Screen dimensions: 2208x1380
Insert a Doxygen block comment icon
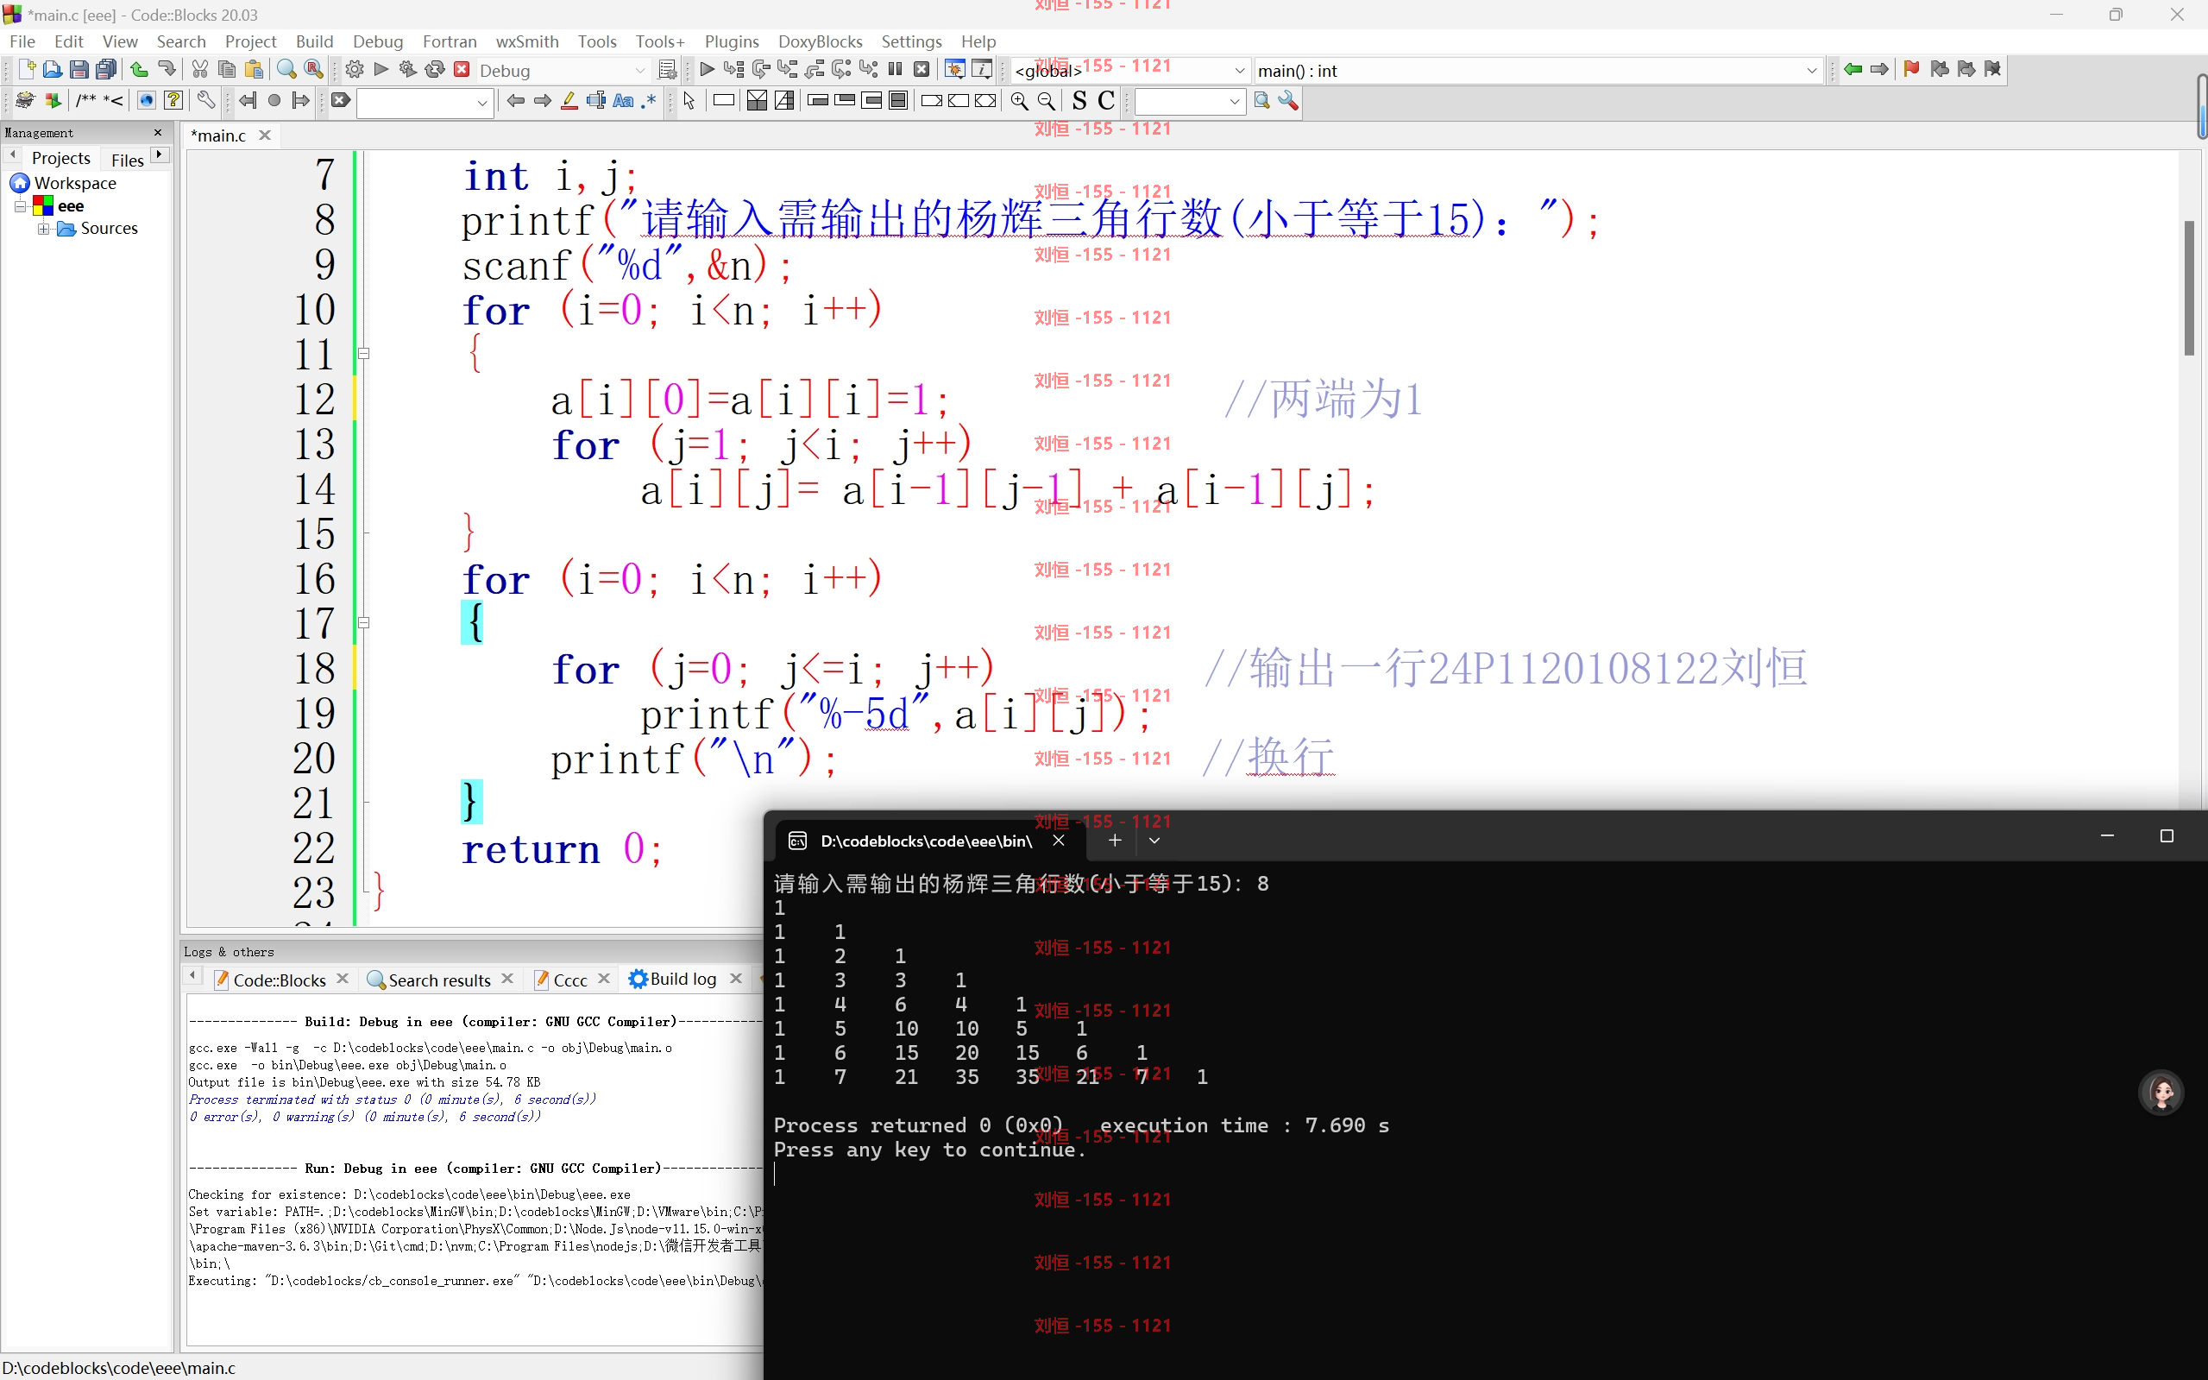pos(85,100)
